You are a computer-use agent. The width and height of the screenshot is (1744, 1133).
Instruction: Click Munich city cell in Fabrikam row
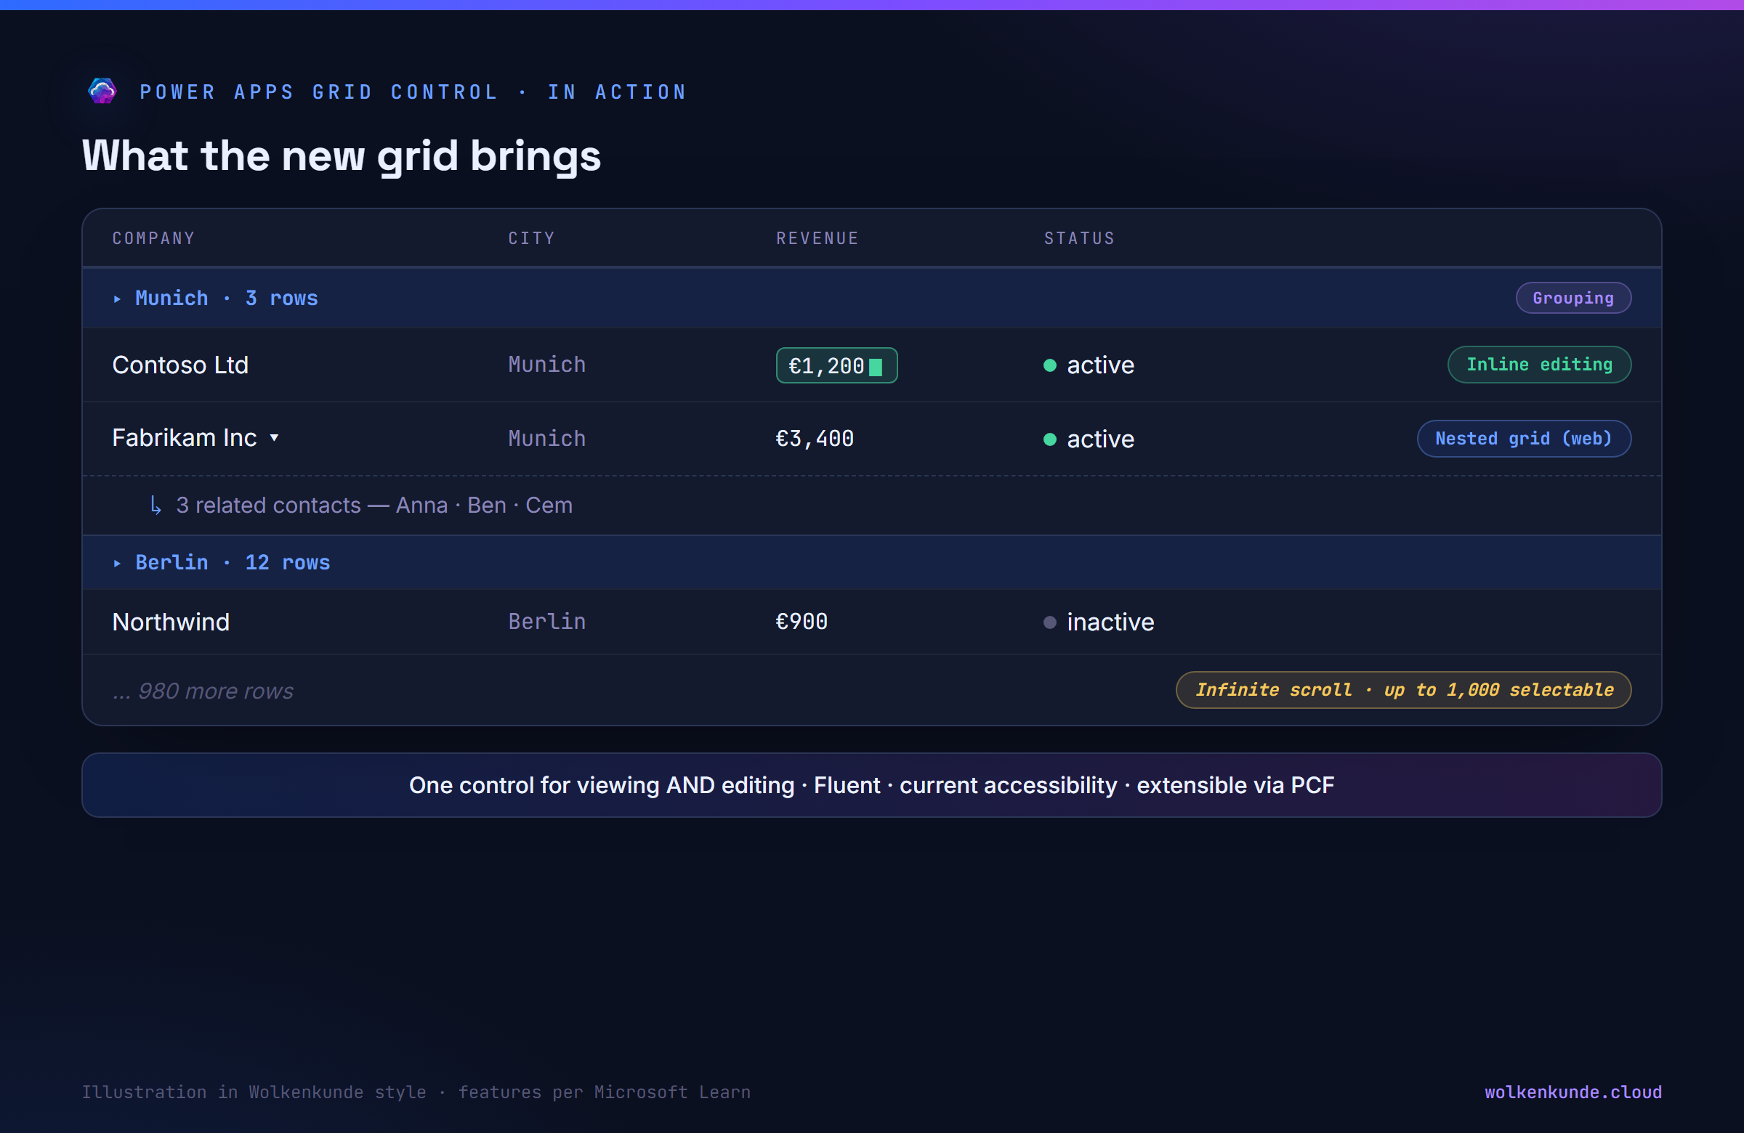(546, 439)
